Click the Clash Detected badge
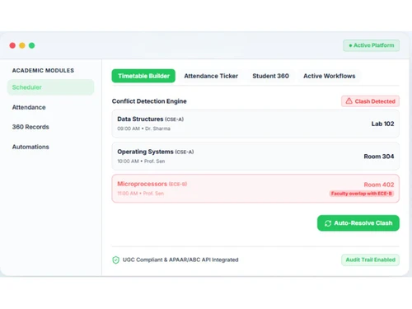This screenshot has height=309, width=412. [370, 101]
